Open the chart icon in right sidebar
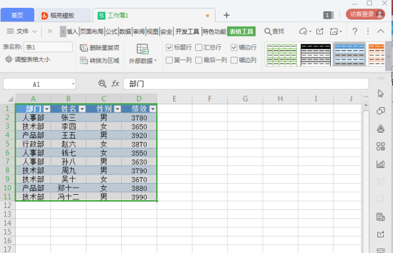The image size is (393, 253). [x=381, y=164]
